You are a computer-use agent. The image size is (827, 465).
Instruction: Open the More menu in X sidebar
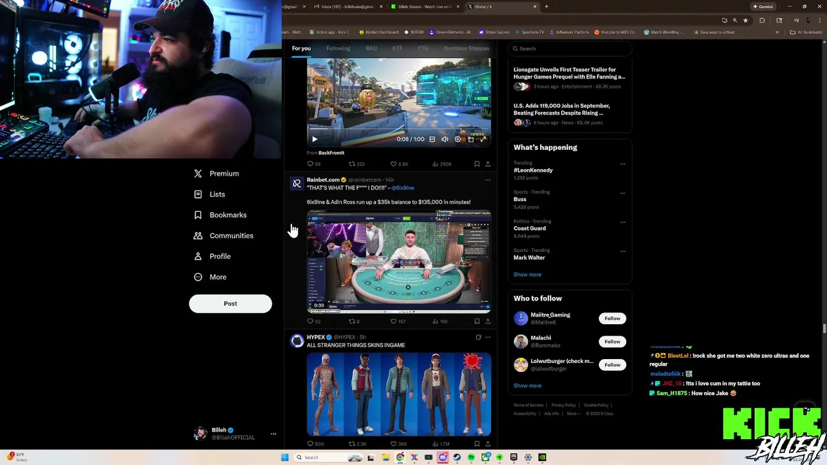click(210, 277)
